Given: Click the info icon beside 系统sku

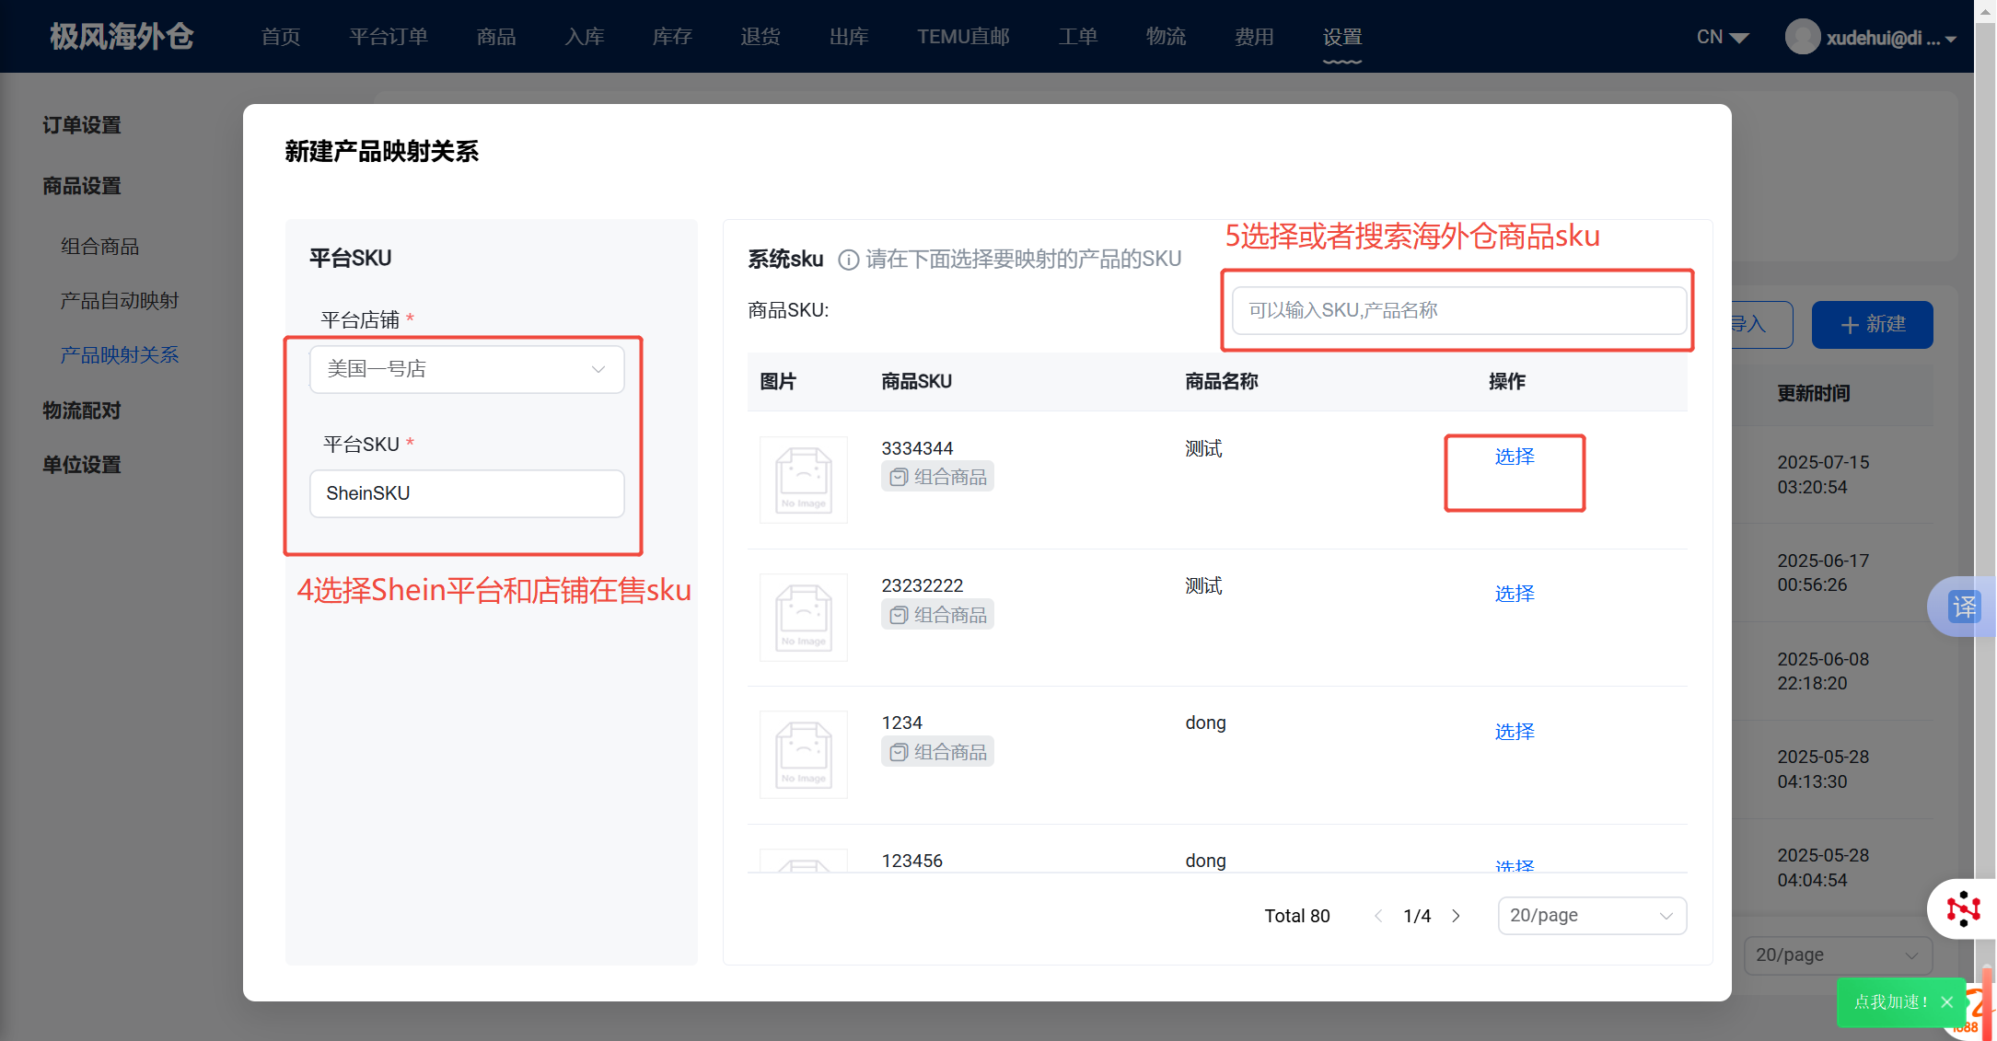Looking at the screenshot, I should pos(848,260).
